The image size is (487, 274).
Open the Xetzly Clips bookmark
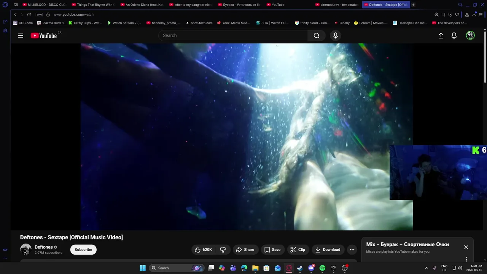pyautogui.click(x=85, y=23)
